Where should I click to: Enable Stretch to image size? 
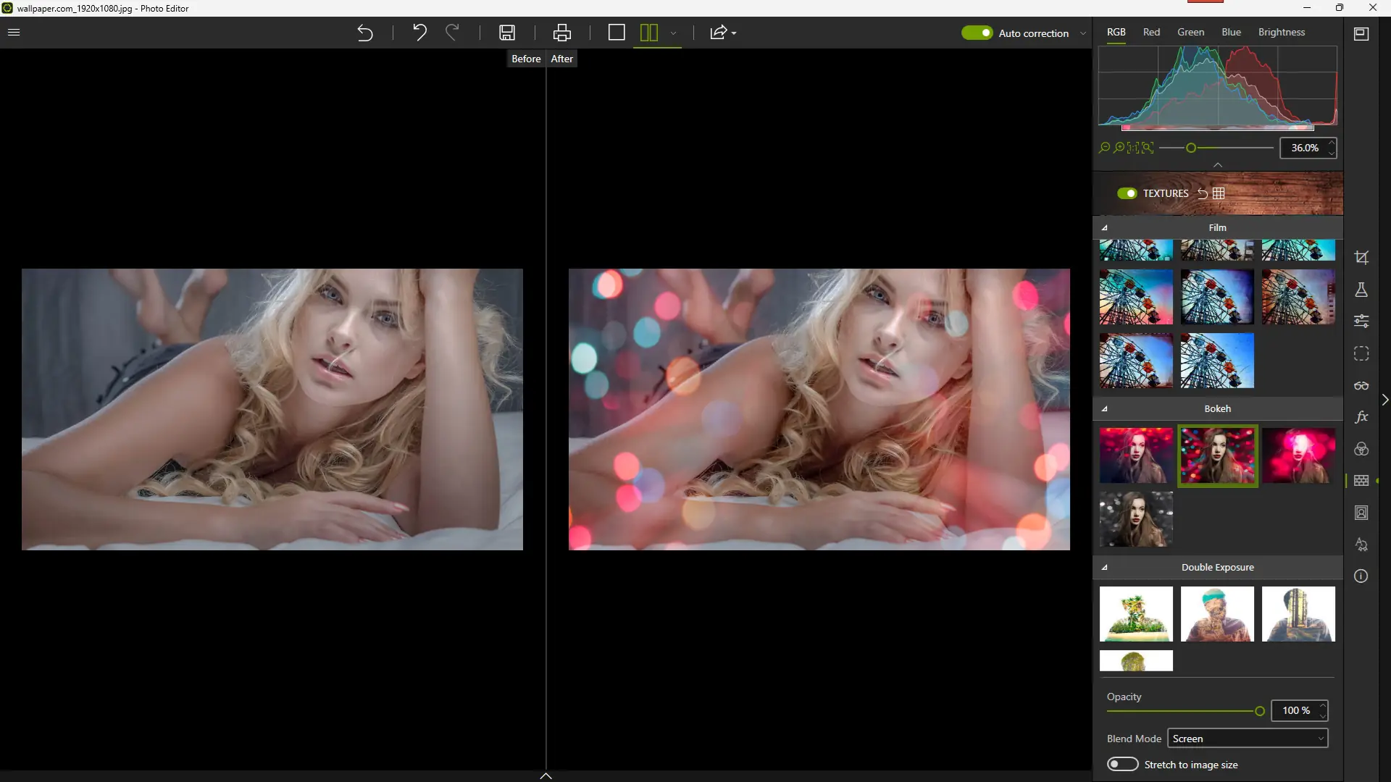click(1122, 765)
